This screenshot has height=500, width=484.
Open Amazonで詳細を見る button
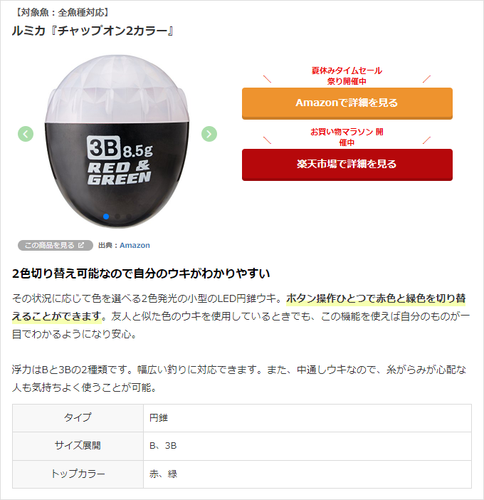347,103
